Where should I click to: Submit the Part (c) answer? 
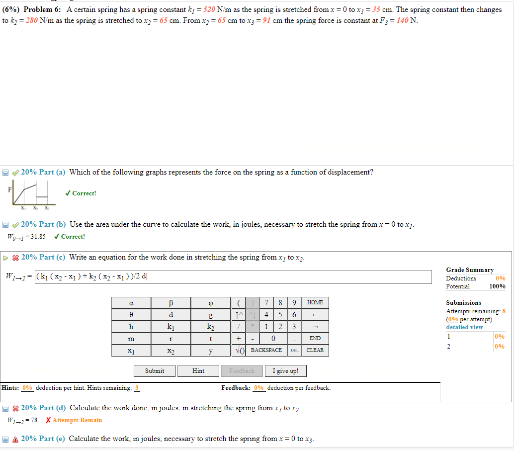pyautogui.click(x=154, y=370)
